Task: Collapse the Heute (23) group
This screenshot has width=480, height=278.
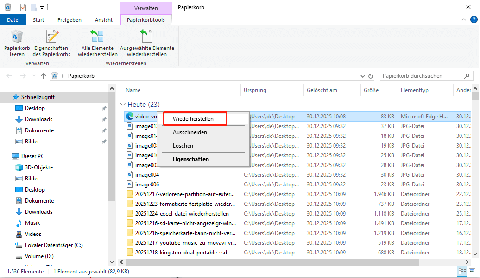Action: [123, 105]
